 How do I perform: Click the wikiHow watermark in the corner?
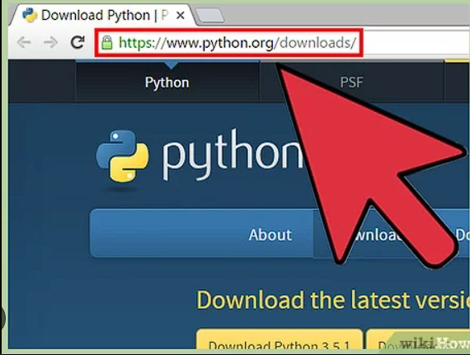[x=434, y=343]
